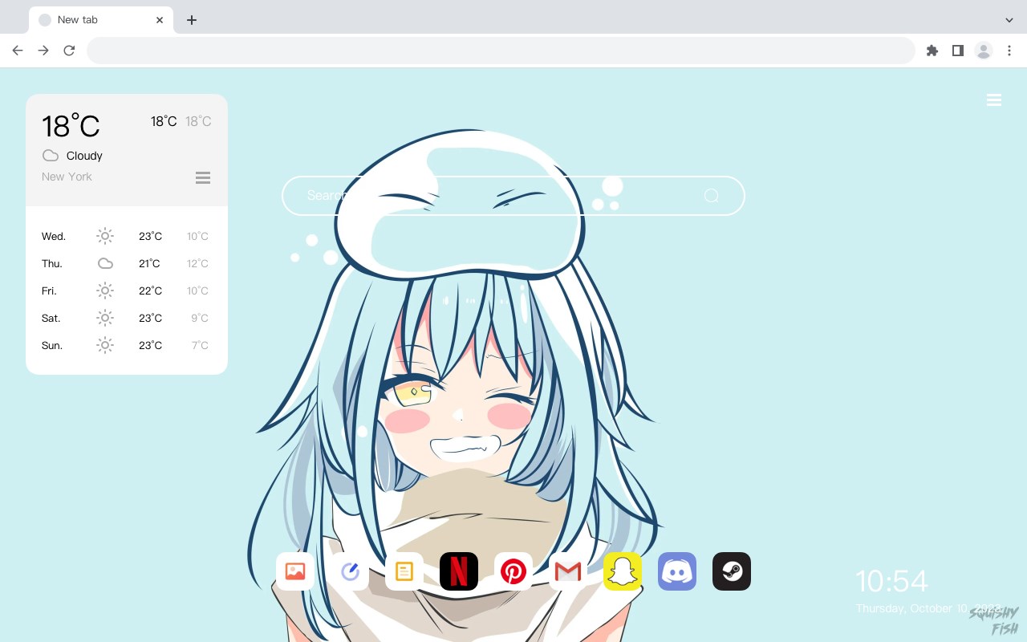Open the browser extensions puzzle icon
Viewport: 1027px width, 642px height.
(932, 51)
